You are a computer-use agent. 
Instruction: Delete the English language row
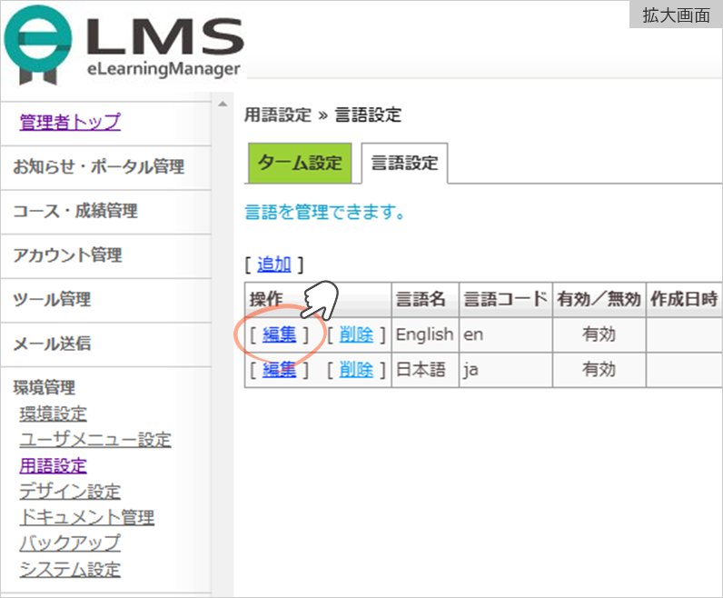pyautogui.click(x=356, y=334)
